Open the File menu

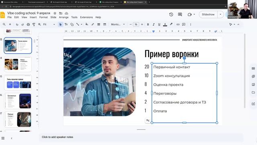point(10,17)
